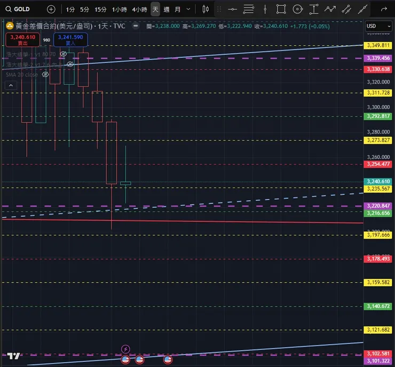Click the first US flag event marker
The height and width of the screenshot is (367, 395).
point(125,360)
